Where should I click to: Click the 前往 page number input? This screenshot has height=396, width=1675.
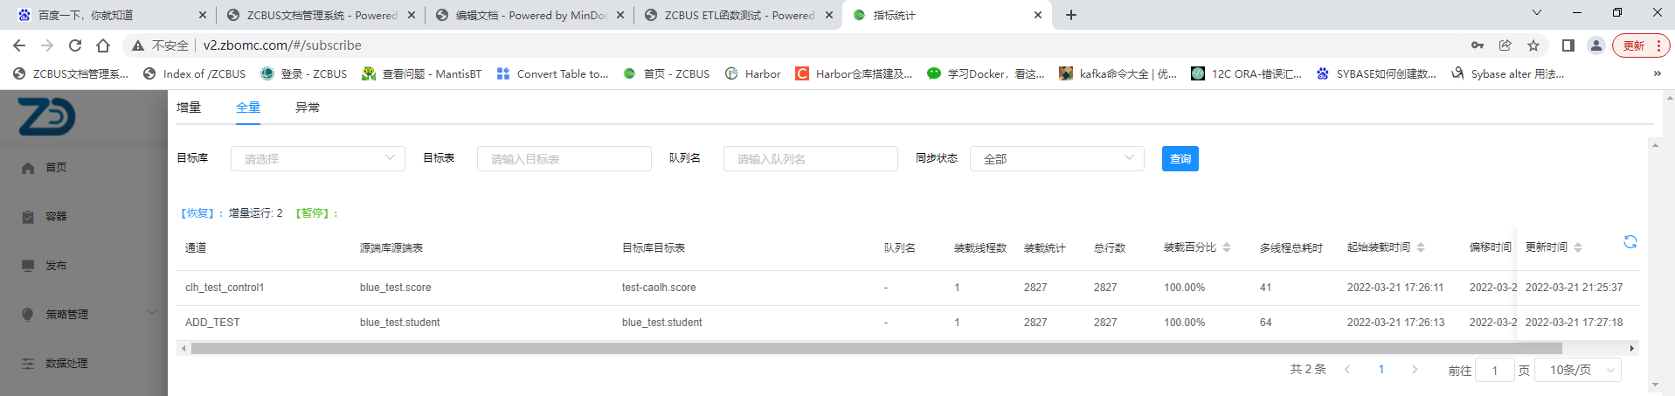(1494, 371)
